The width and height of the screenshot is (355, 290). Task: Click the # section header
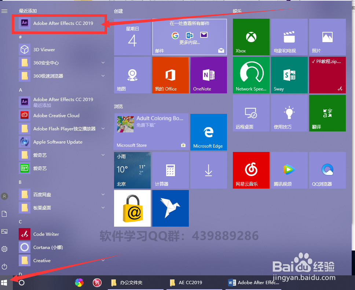pos(21,37)
